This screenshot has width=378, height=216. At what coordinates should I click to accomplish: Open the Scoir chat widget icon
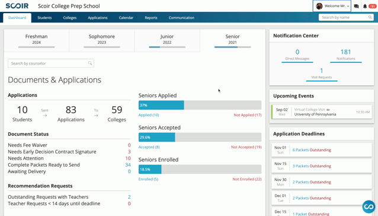pos(369,207)
